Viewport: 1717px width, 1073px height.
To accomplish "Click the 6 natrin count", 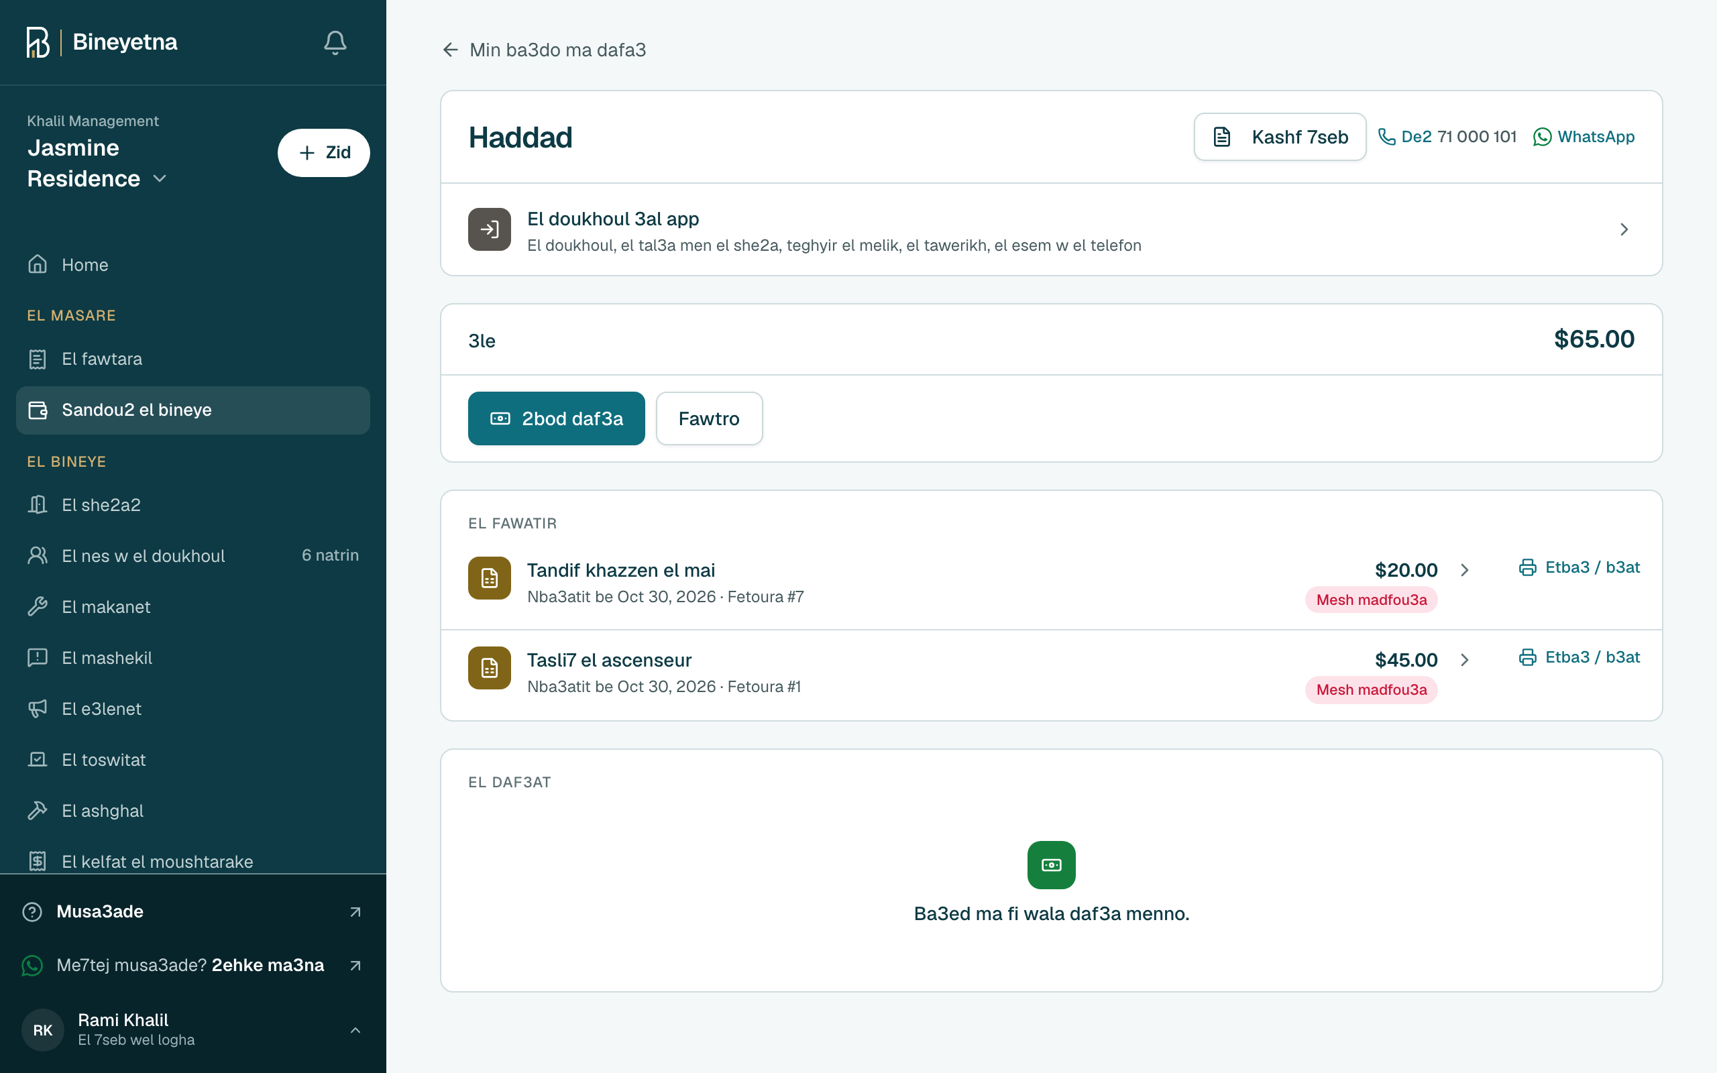I will (330, 556).
